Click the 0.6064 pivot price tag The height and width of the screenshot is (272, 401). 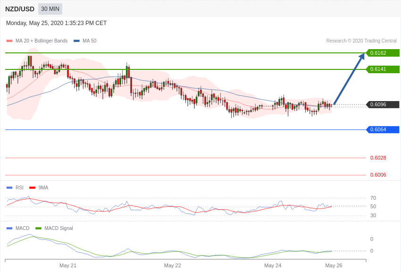click(383, 129)
